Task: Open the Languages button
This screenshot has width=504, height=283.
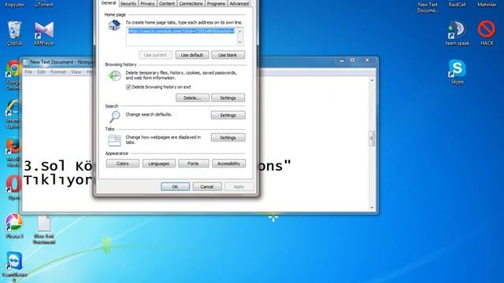Action: pos(159,164)
